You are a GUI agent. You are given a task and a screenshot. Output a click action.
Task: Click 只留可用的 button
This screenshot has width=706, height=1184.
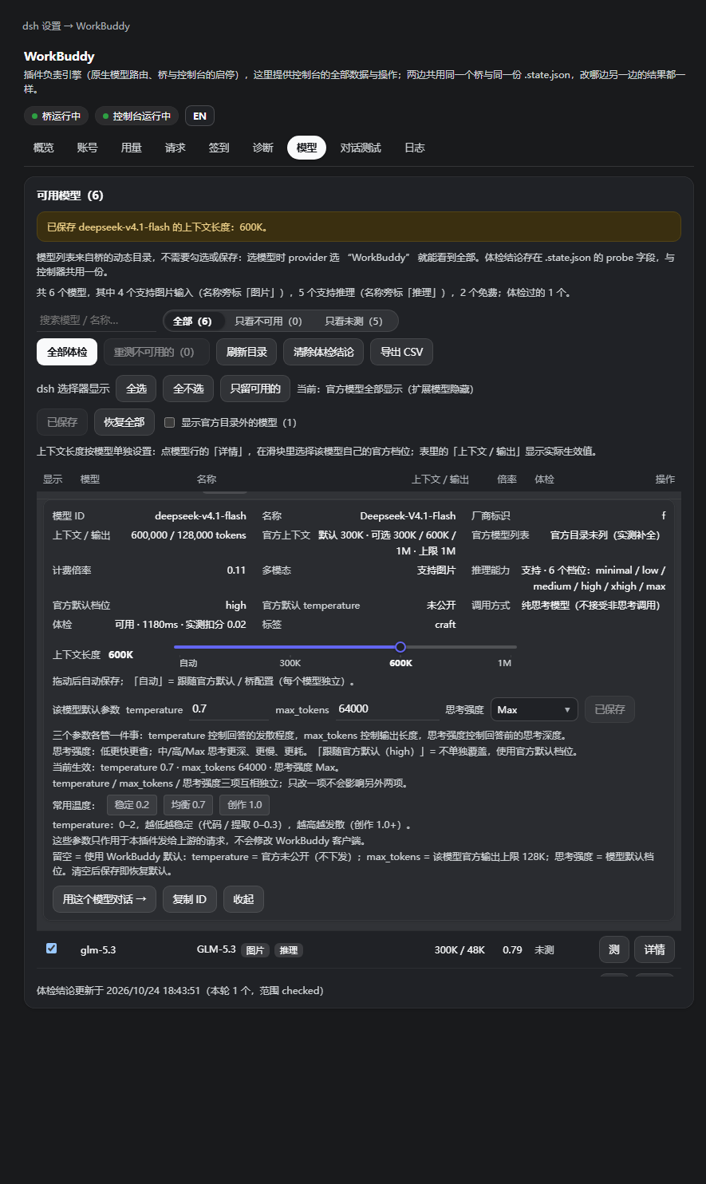point(255,389)
